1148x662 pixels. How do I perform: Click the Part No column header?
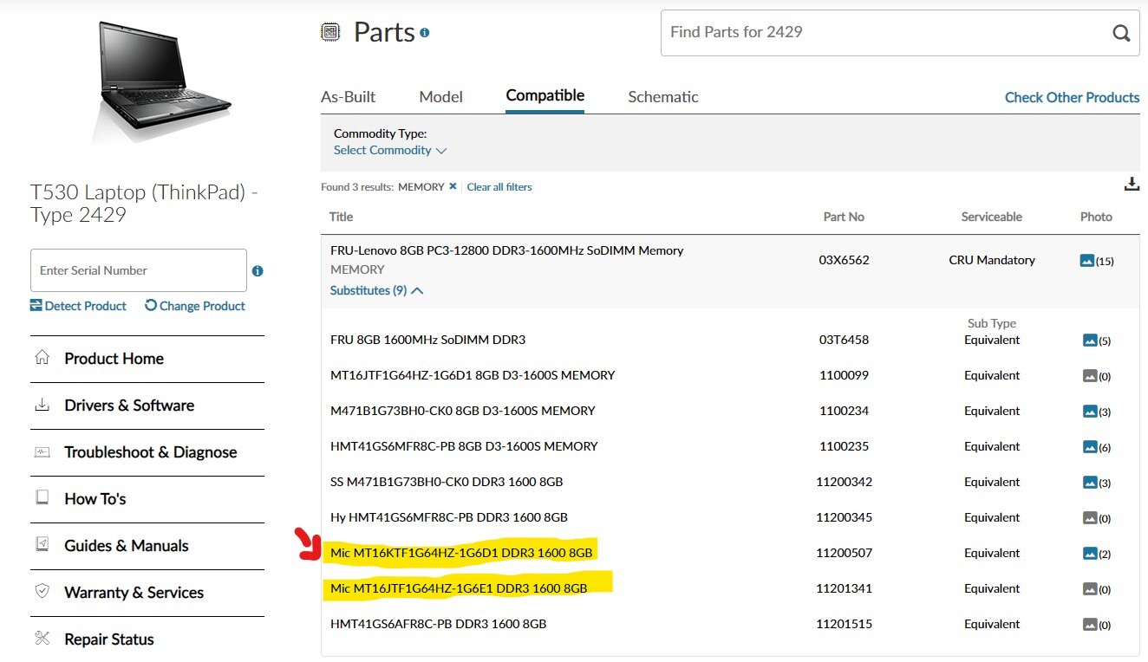844,217
